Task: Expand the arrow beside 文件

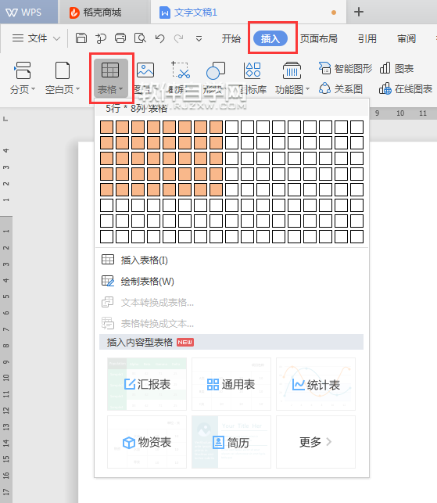Action: (57, 39)
